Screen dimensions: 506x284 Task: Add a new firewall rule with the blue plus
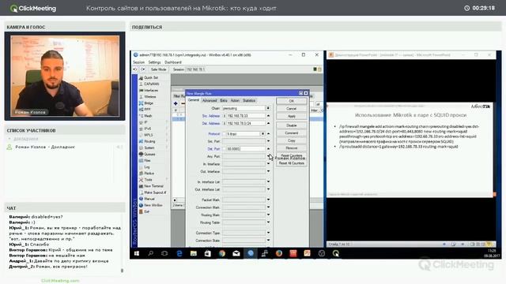click(x=176, y=103)
